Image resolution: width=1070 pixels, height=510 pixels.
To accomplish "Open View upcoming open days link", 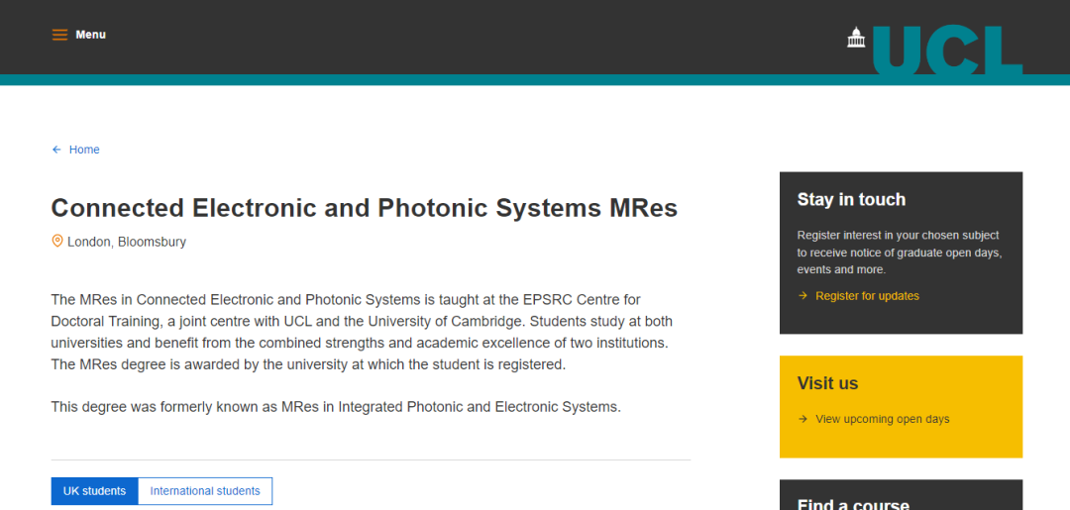I will [882, 419].
